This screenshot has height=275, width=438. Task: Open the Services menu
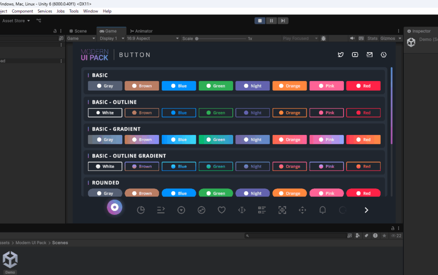coord(44,11)
